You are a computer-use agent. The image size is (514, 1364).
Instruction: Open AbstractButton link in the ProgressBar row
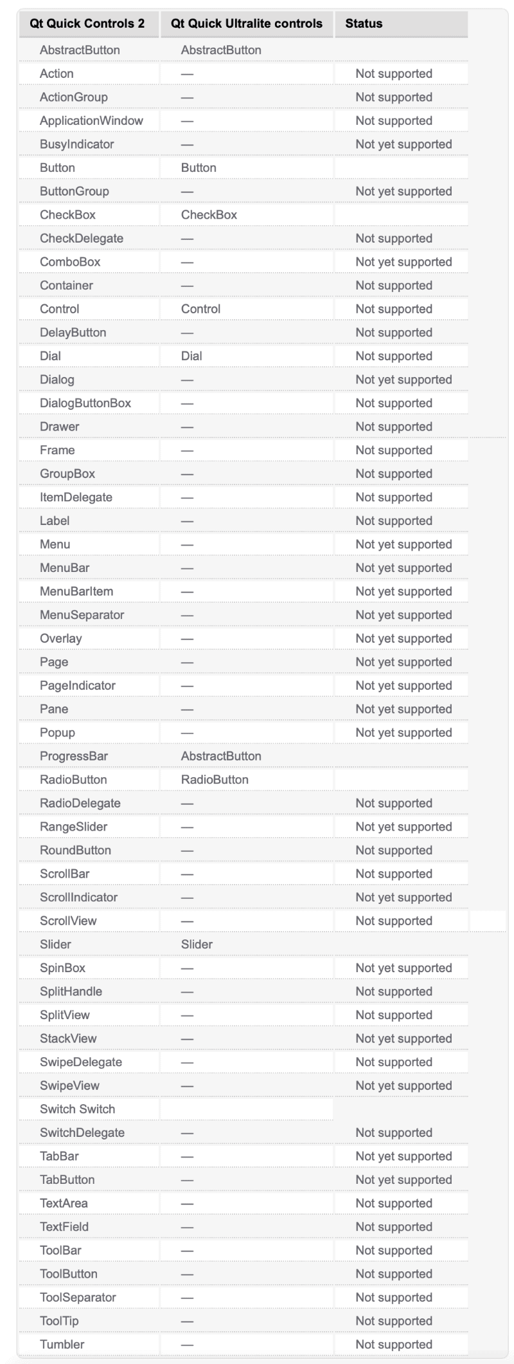(x=221, y=756)
